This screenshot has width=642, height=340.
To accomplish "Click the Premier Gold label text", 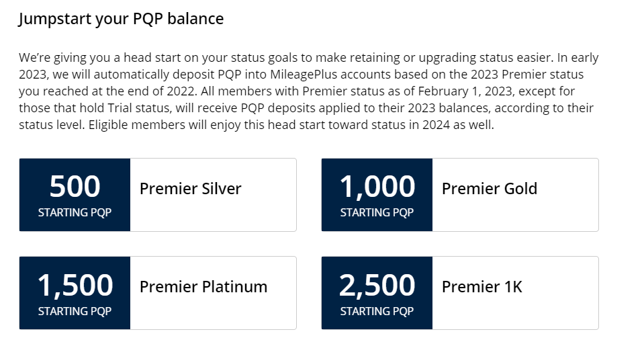I will coord(490,189).
